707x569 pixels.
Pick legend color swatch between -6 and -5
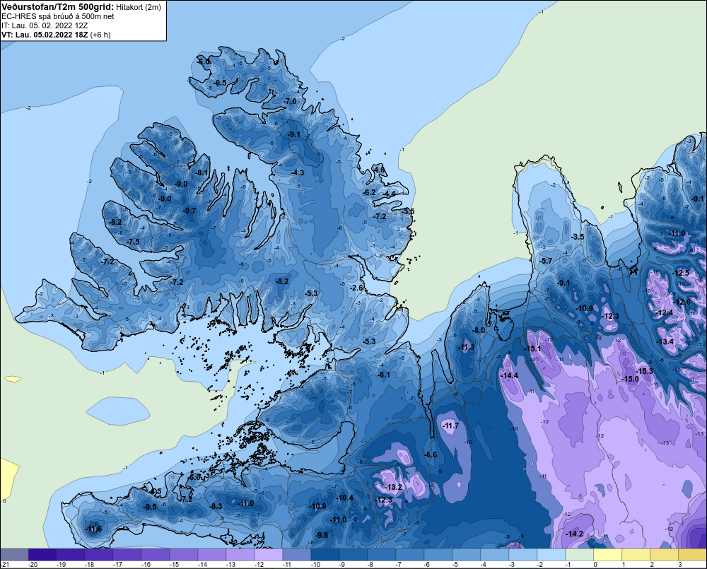pos(438,554)
